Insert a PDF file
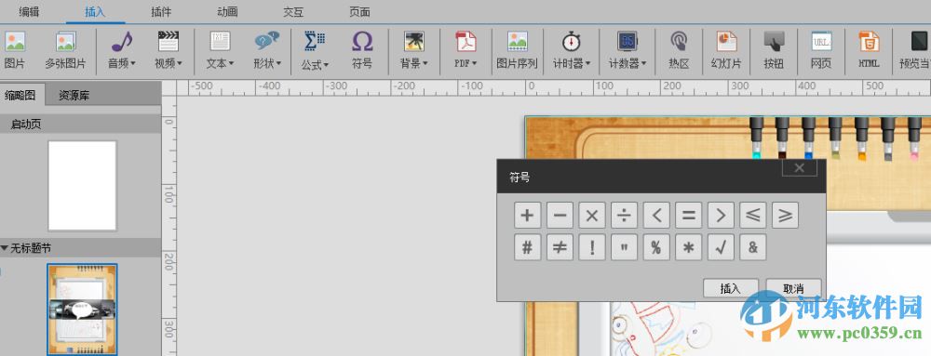This screenshot has height=356, width=931. pyautogui.click(x=466, y=50)
